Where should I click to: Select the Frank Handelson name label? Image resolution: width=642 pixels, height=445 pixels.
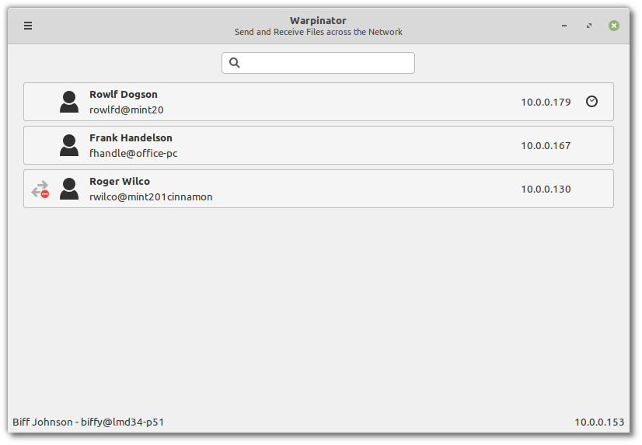[x=131, y=138]
